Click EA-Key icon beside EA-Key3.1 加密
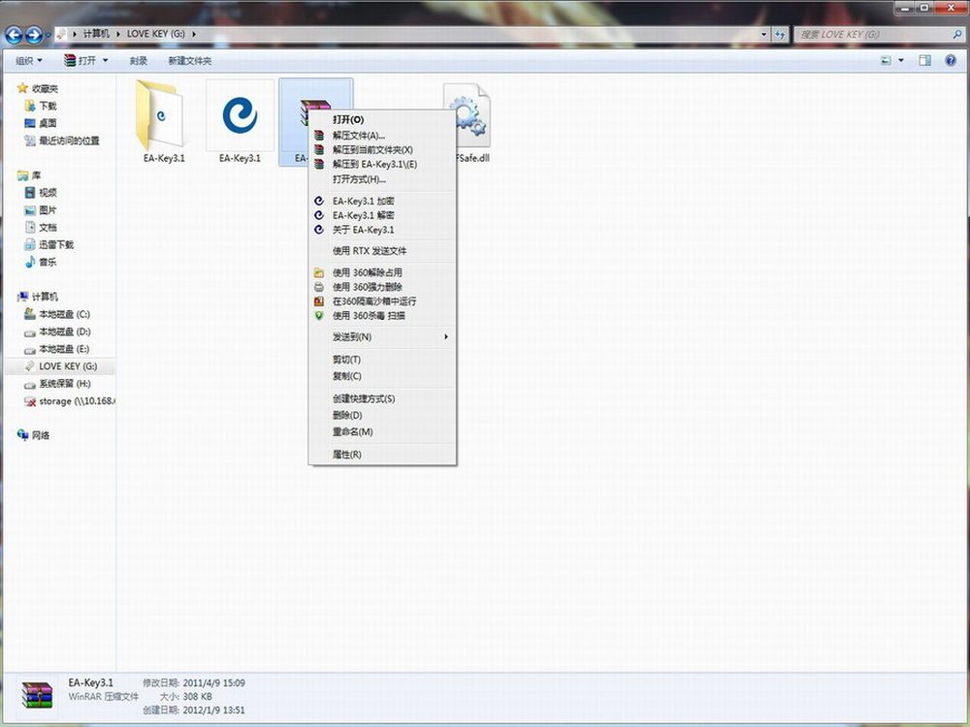The height and width of the screenshot is (727, 970). 319,201
